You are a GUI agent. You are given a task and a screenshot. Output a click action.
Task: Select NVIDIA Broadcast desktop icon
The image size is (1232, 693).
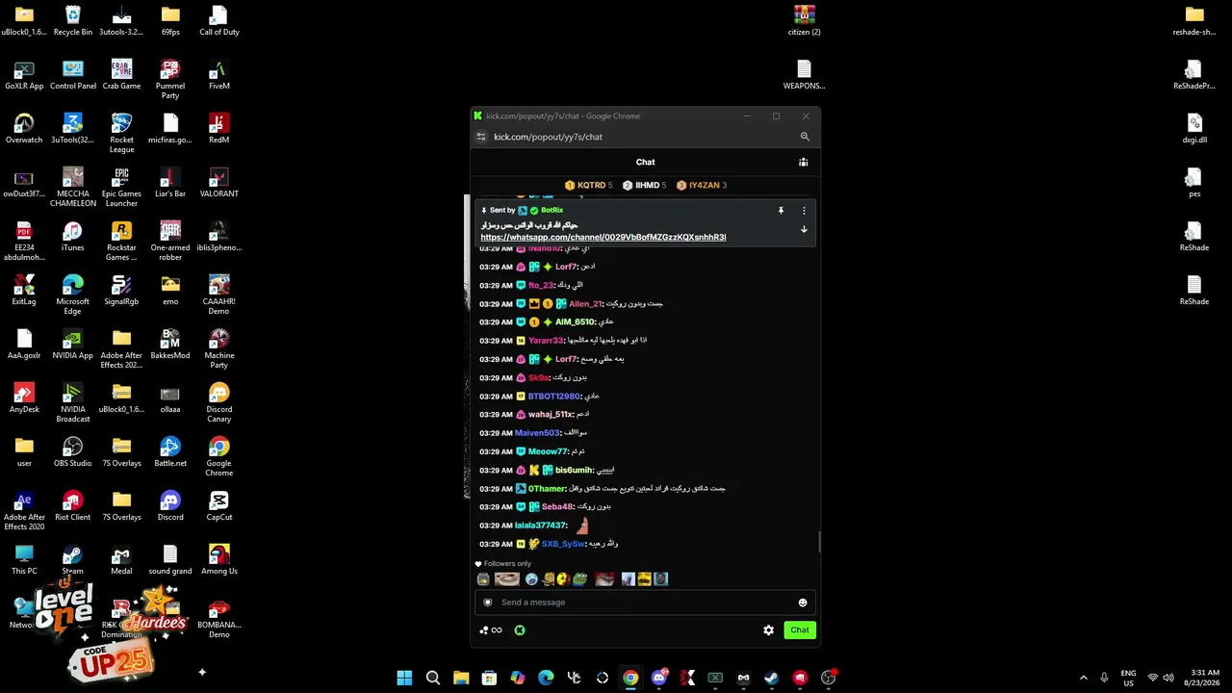pyautogui.click(x=73, y=402)
